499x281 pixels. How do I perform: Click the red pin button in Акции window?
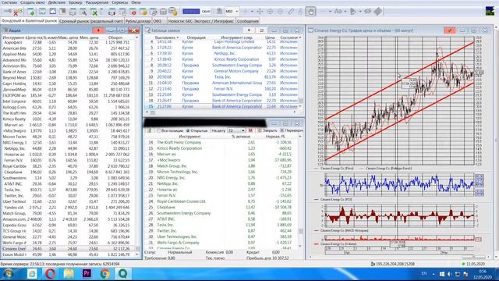(98, 30)
